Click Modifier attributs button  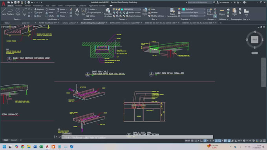tap(156, 16)
